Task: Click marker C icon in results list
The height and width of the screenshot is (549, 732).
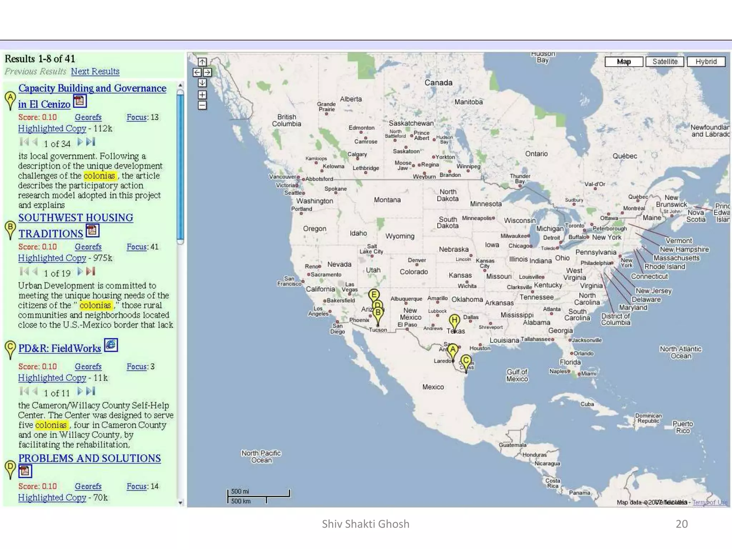Action: point(10,350)
